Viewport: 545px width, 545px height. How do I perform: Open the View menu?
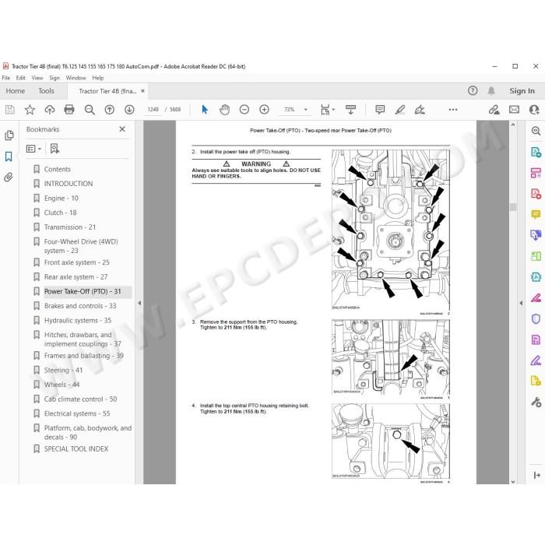pyautogui.click(x=37, y=78)
